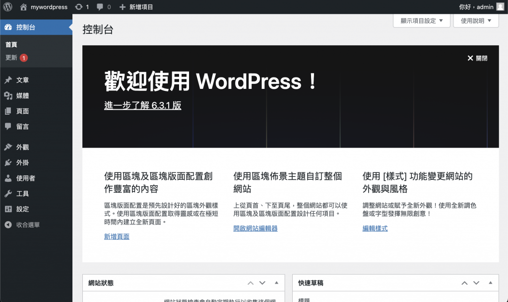The image size is (508, 302).
Task: Click the 頁面 pages icon
Action: point(8,111)
